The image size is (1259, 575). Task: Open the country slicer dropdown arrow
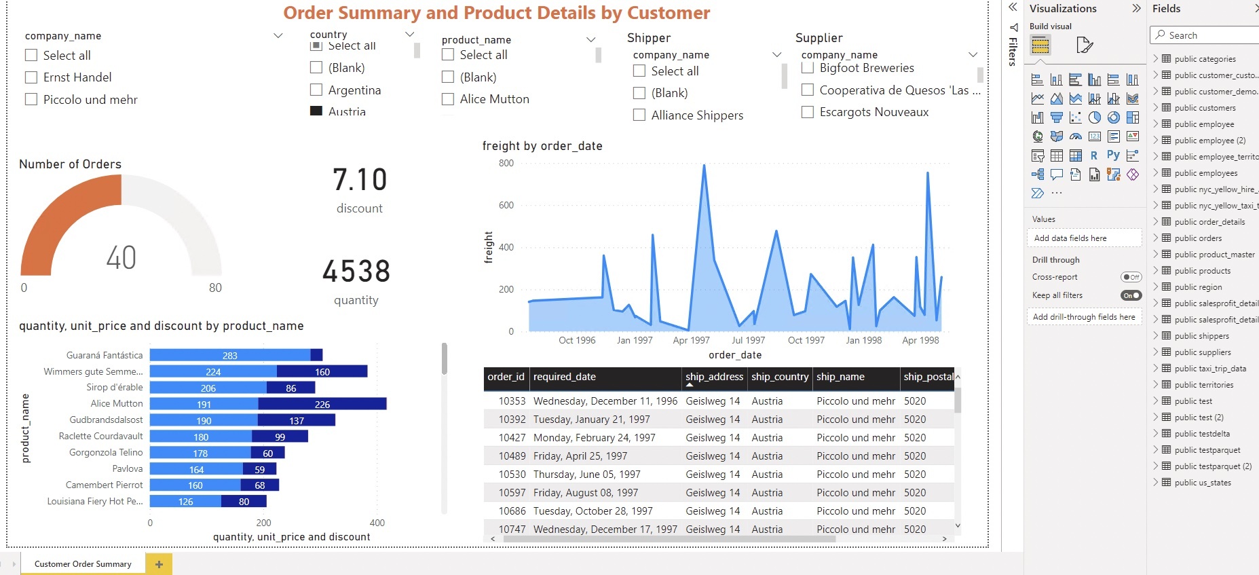[x=409, y=35]
